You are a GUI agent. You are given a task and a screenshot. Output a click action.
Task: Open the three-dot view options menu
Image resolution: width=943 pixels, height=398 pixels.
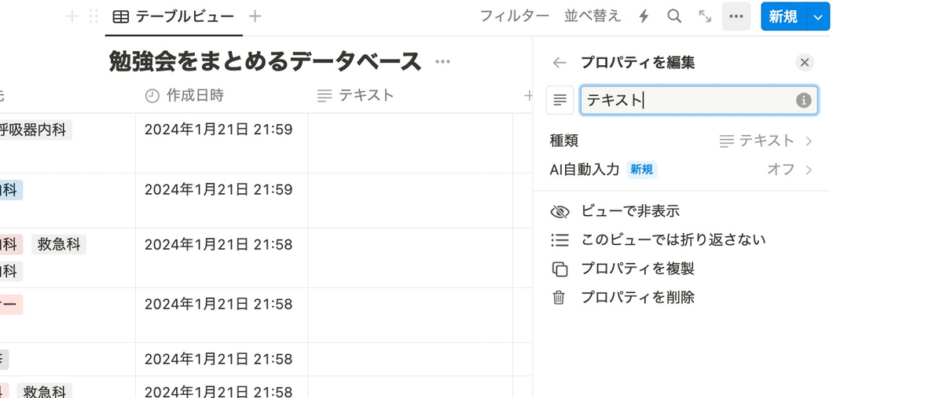tap(736, 16)
